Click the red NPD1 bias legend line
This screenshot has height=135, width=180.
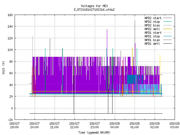[167, 40]
